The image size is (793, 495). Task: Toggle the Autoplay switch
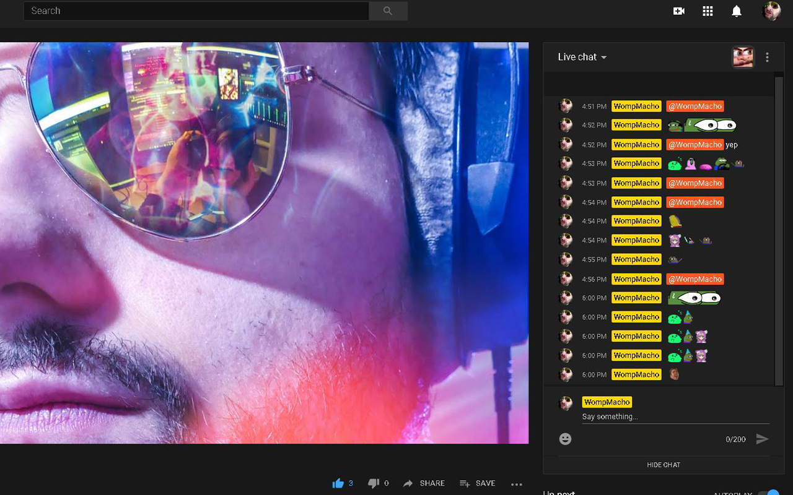point(769,493)
